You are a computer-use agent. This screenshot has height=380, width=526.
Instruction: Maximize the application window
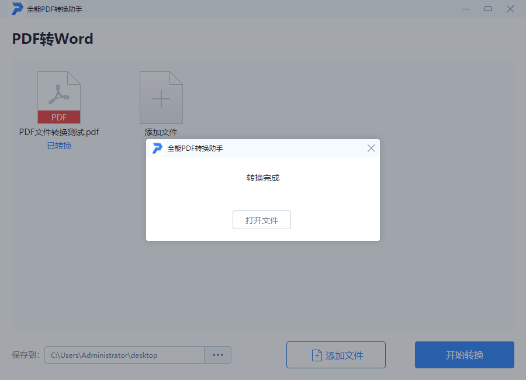pyautogui.click(x=488, y=9)
